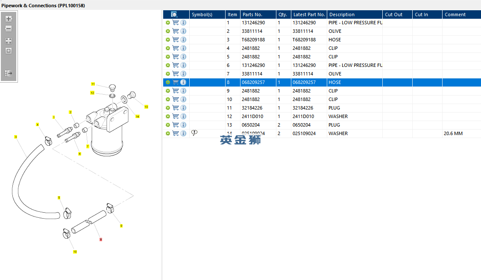Select callout 12 on the diagram
The width and height of the screenshot is (481, 280).
click(x=92, y=93)
